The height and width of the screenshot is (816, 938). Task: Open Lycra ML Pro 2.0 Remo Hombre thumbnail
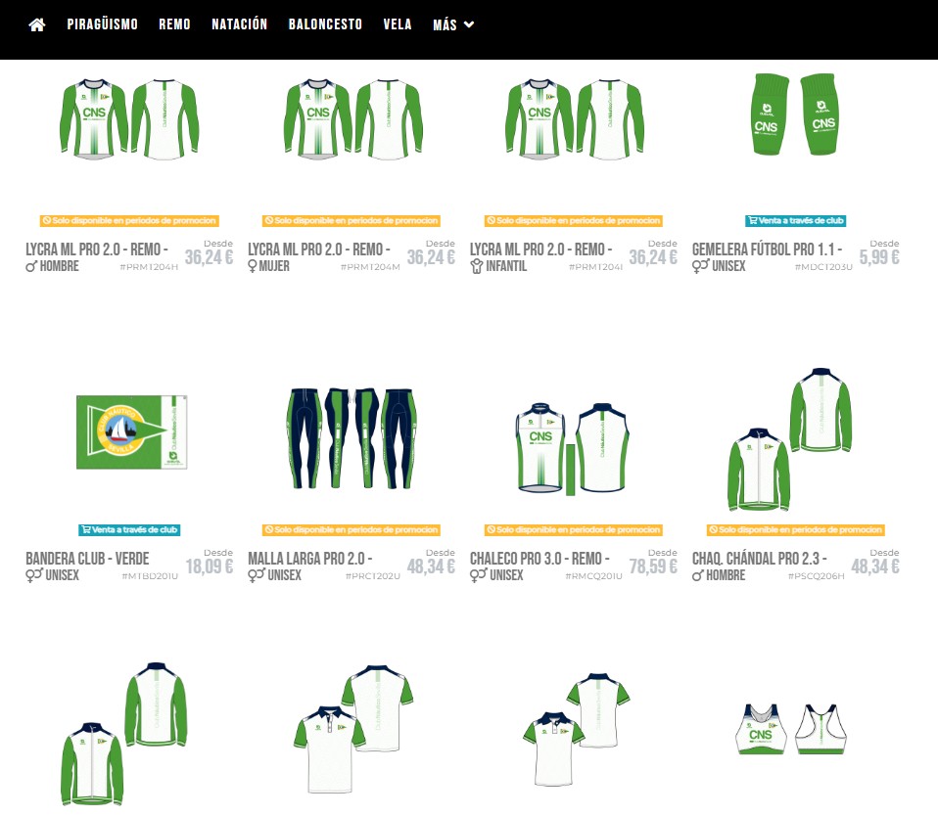click(x=129, y=119)
